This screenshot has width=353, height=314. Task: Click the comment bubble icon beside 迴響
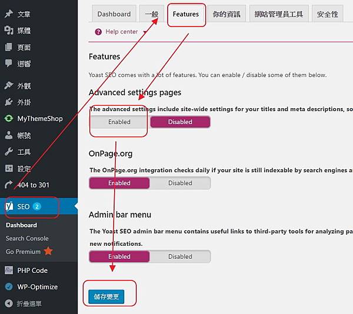9,64
